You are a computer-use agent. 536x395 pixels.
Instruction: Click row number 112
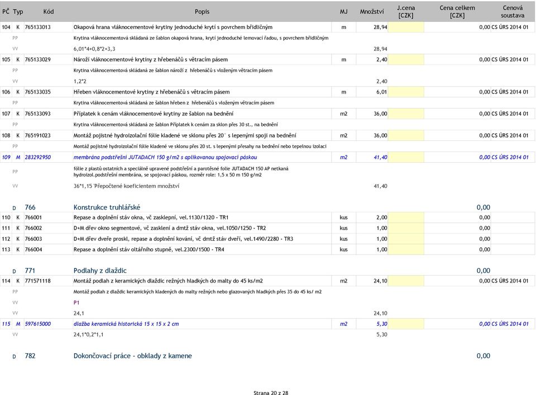pos(6,239)
